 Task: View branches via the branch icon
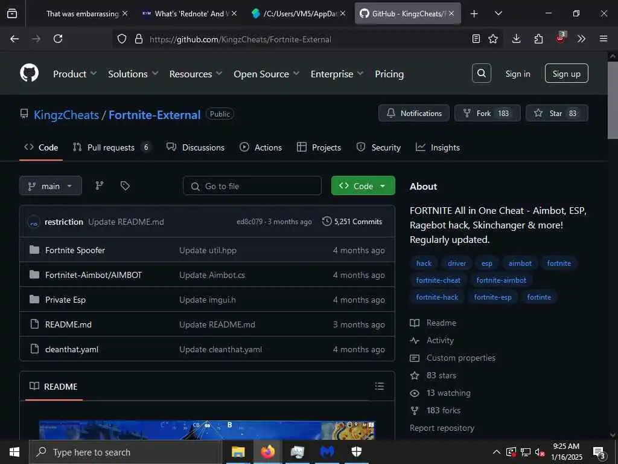coord(100,186)
